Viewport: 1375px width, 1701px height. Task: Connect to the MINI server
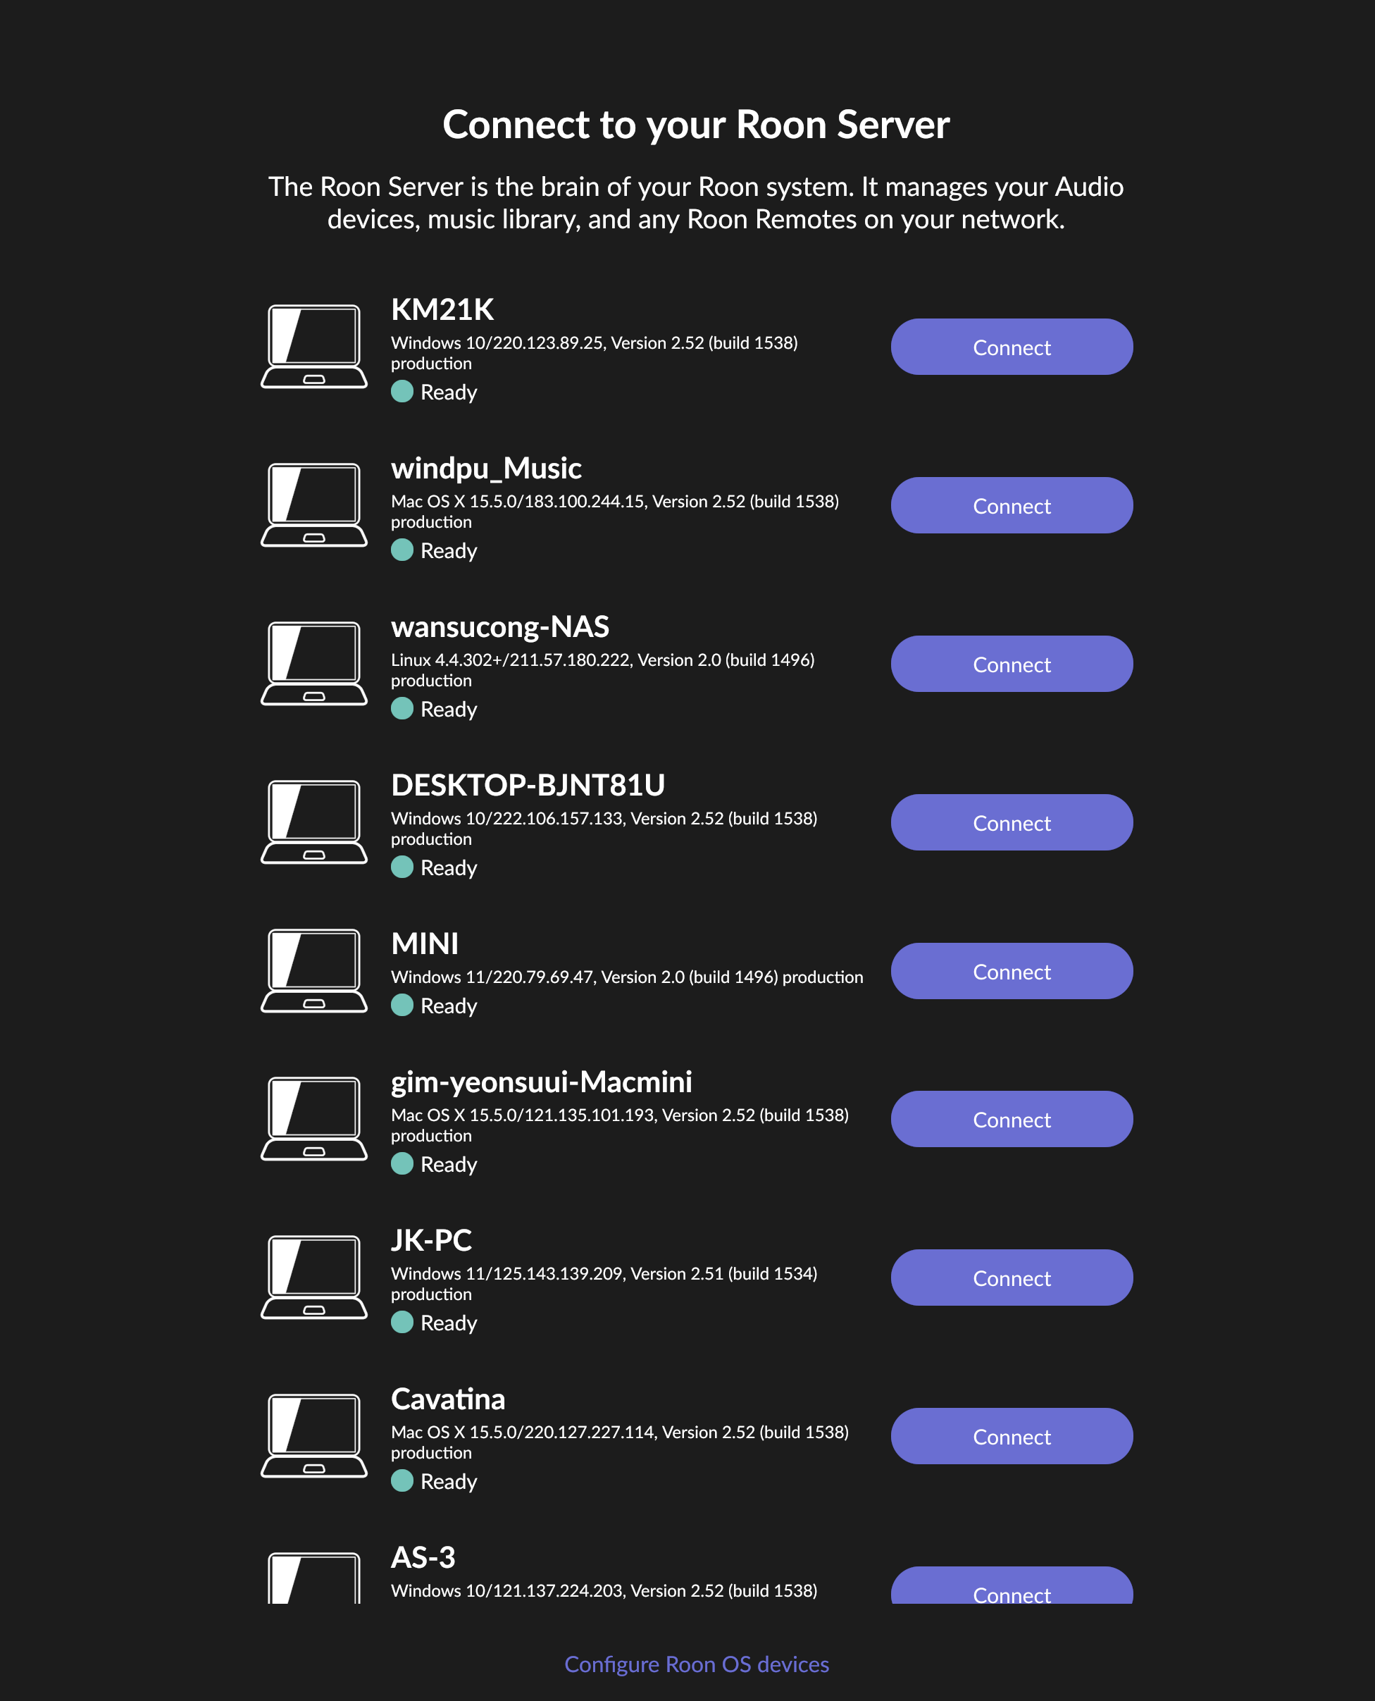1012,971
